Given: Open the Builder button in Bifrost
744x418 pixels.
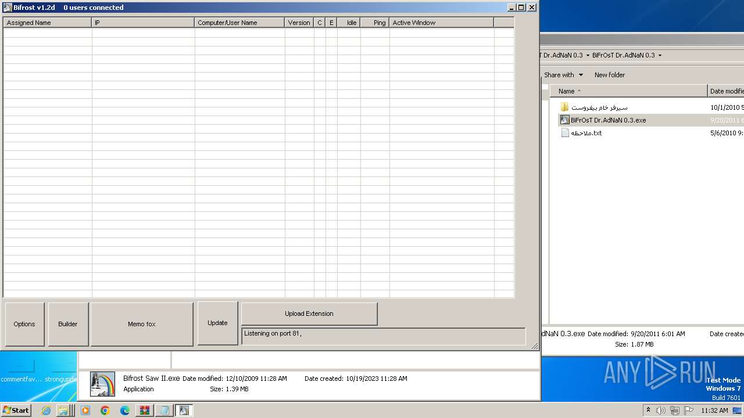Looking at the screenshot, I should [68, 324].
